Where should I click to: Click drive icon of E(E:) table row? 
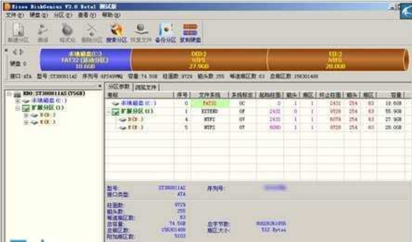pyautogui.click(x=123, y=128)
